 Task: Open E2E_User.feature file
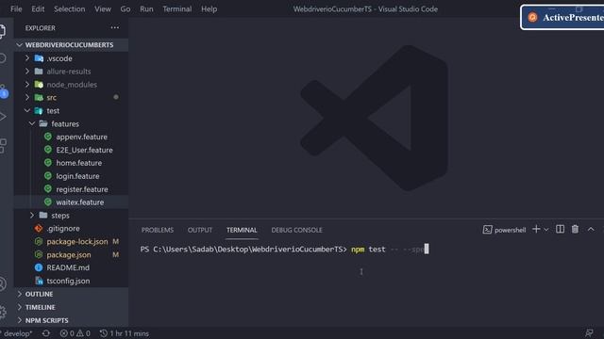84,150
